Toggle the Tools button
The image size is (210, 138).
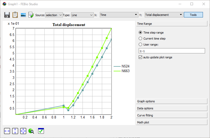193,15
